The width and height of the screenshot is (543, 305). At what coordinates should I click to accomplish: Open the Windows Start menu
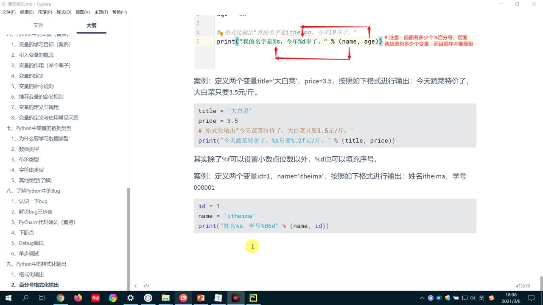click(8, 298)
